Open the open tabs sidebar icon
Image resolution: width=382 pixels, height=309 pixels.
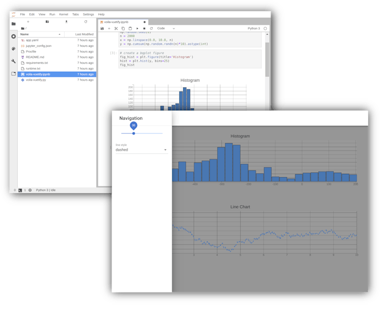click(14, 73)
